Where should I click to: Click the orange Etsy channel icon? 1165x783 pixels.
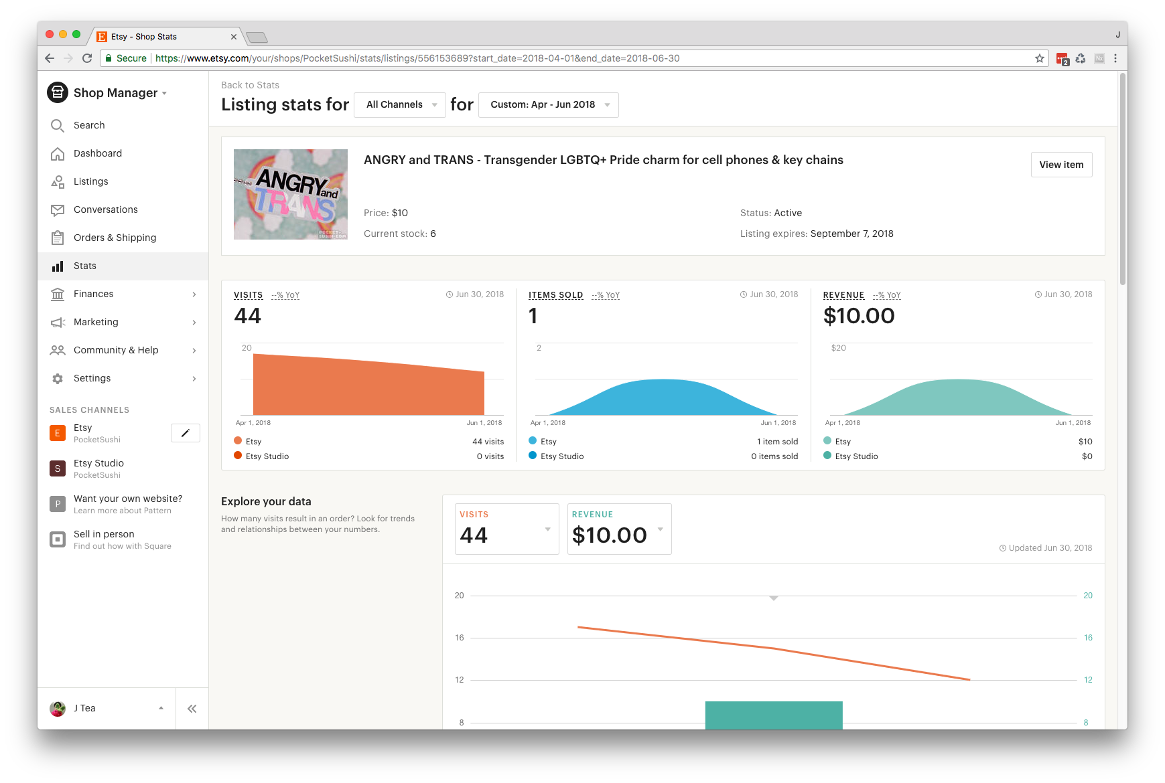58,433
